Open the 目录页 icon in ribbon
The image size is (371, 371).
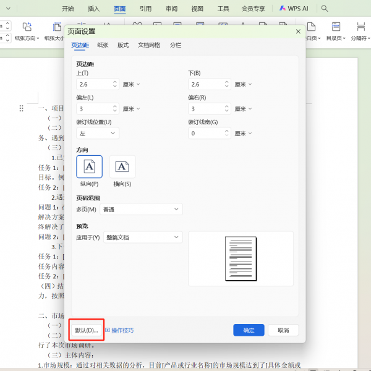336,27
